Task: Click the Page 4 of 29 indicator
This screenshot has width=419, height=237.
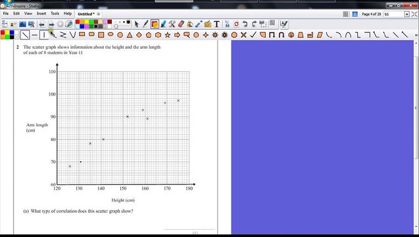Action: [x=371, y=14]
